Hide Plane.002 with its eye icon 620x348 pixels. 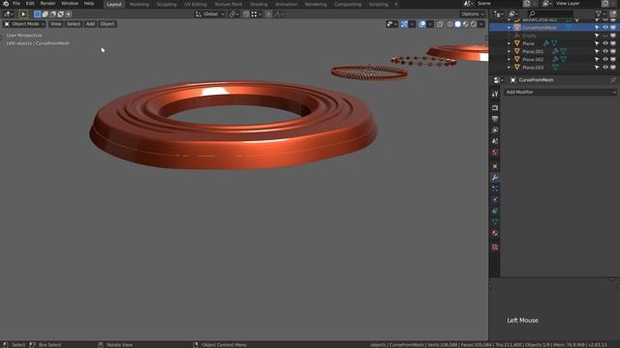[604, 59]
